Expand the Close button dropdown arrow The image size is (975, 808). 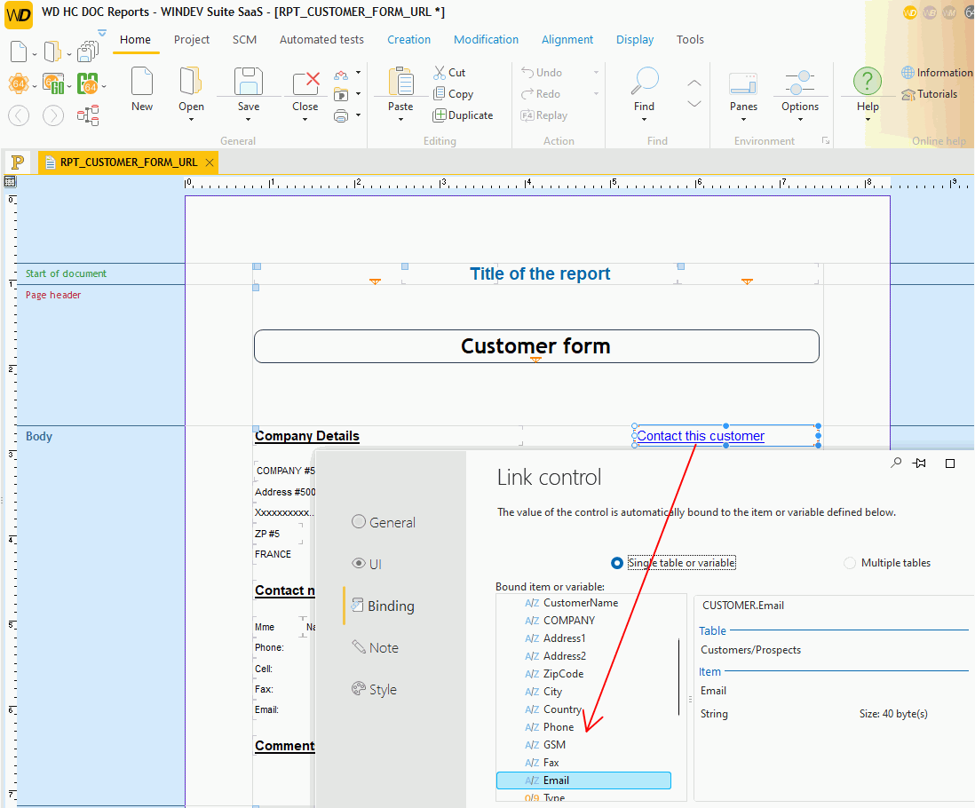[x=305, y=119]
